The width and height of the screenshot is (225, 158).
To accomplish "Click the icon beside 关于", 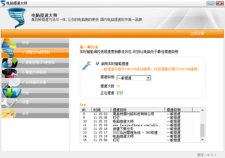I will [9, 114].
